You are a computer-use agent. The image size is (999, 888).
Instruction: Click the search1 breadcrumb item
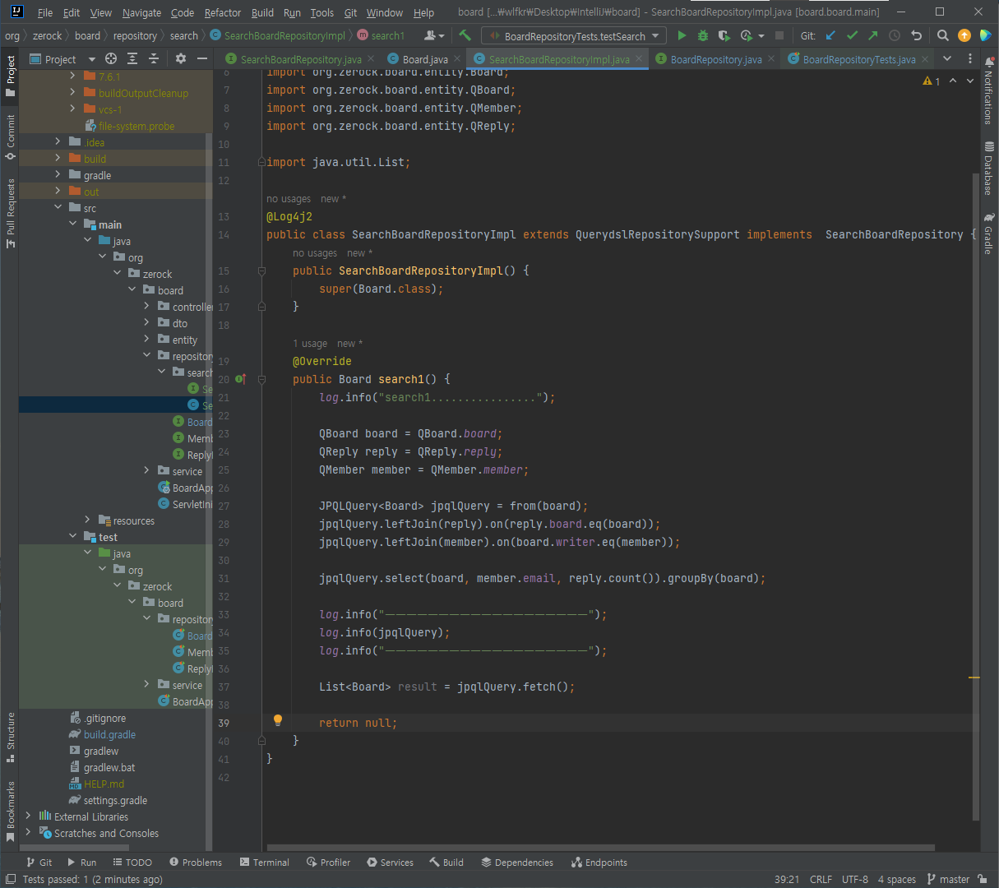coord(381,35)
